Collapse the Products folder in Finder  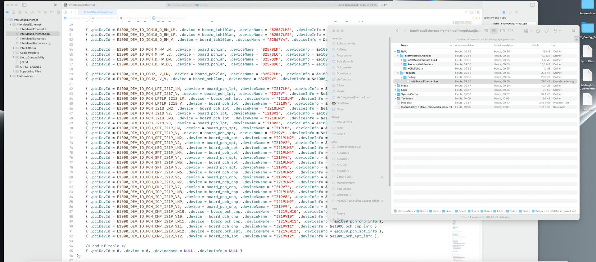tap(398, 73)
